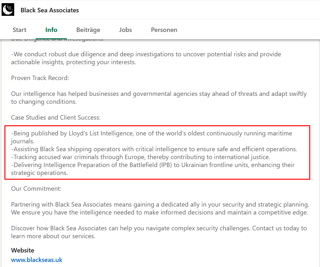Click the accused war criminals tracking line
The image size is (320, 267).
(141, 157)
